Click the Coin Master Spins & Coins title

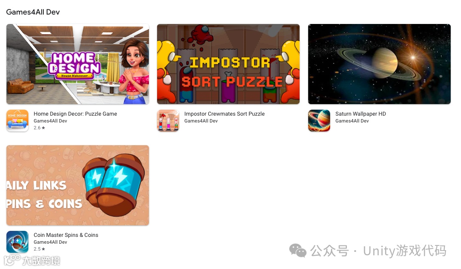coord(66,235)
